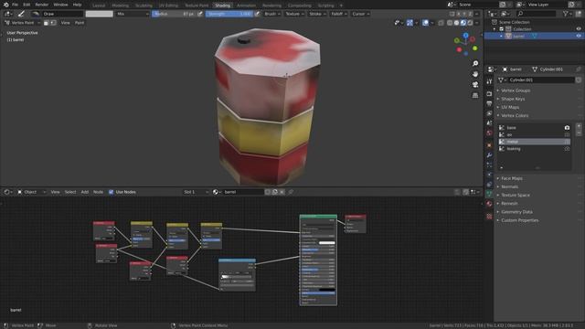Add a new workspace with the plus tab

tap(341, 5)
